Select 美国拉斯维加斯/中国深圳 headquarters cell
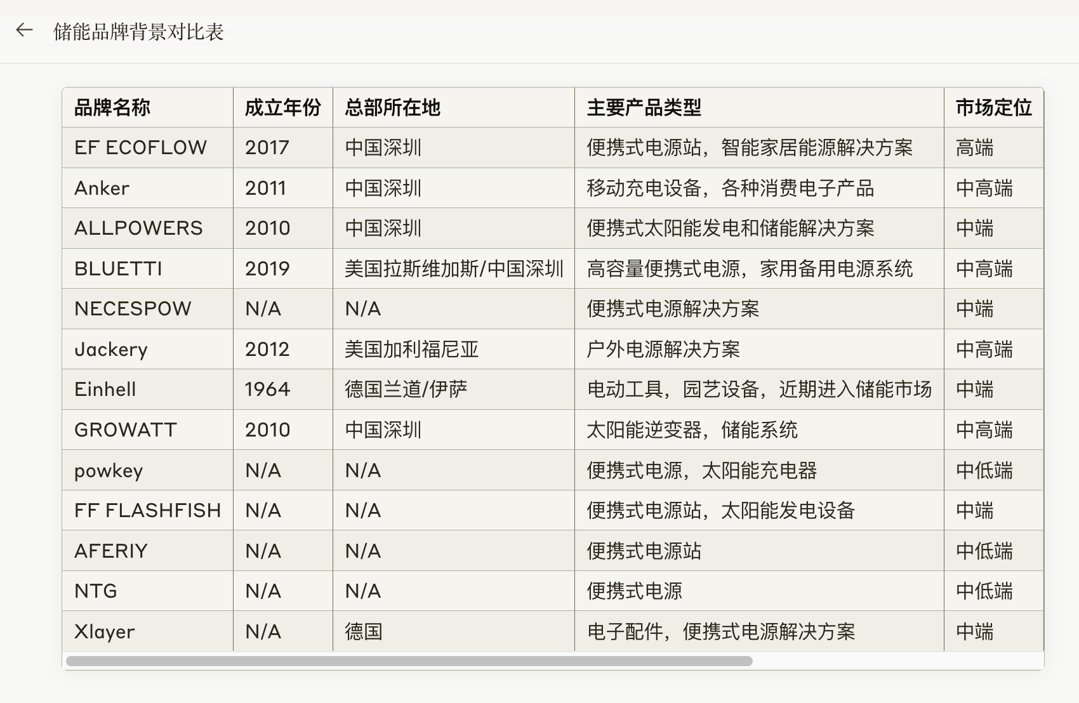This screenshot has width=1079, height=703. point(454,268)
